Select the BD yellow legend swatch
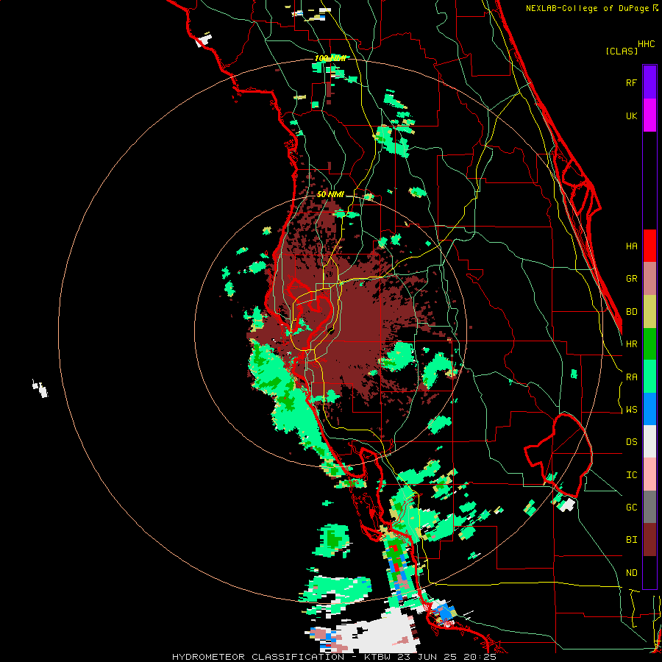The height and width of the screenshot is (662, 662). (x=649, y=312)
